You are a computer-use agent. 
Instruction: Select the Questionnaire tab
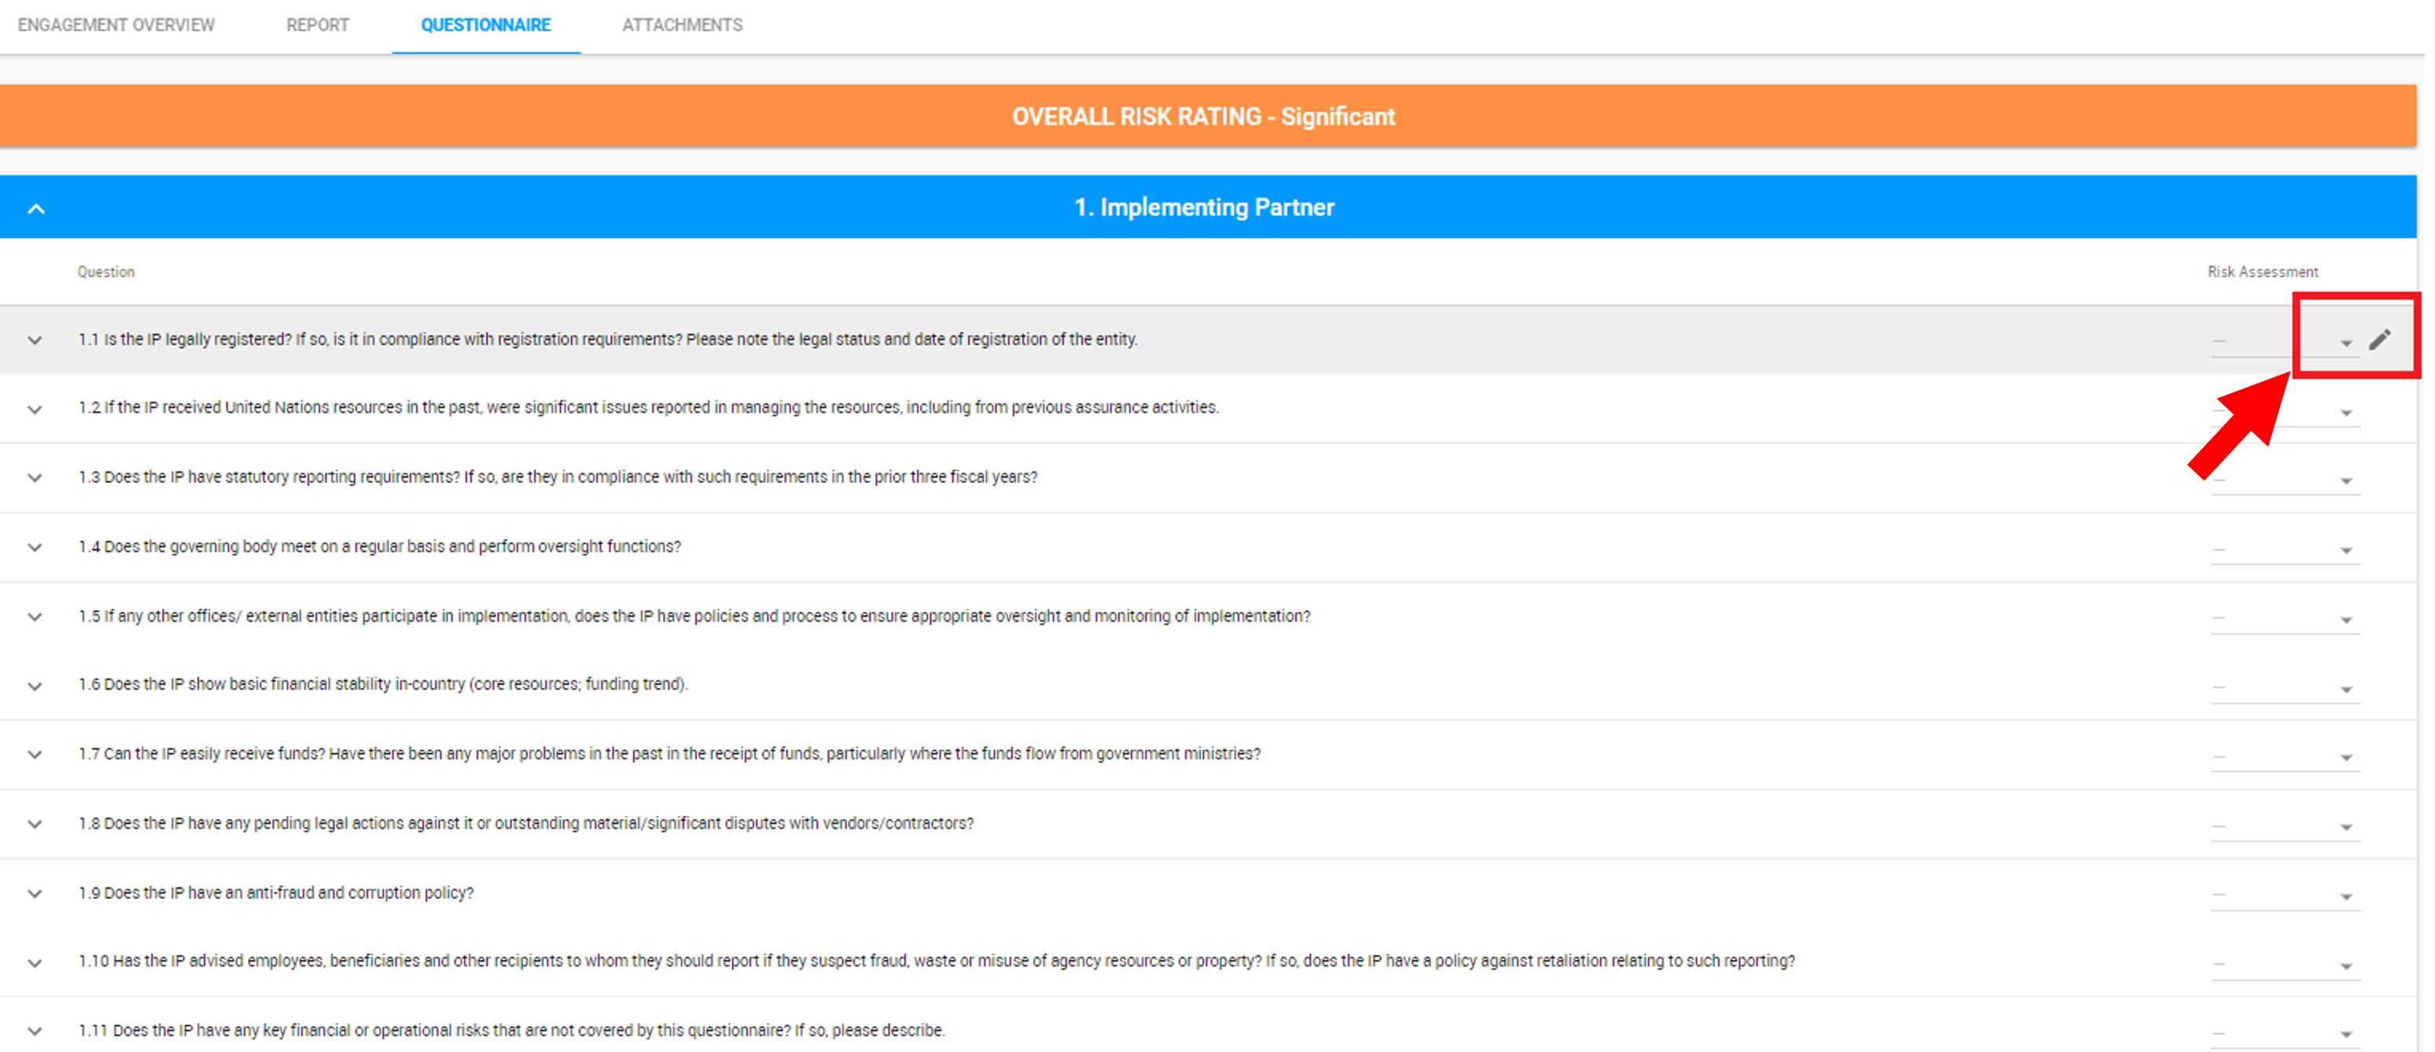tap(486, 26)
